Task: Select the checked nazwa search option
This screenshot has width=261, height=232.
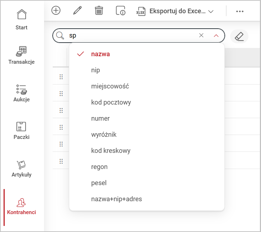Action: 100,54
